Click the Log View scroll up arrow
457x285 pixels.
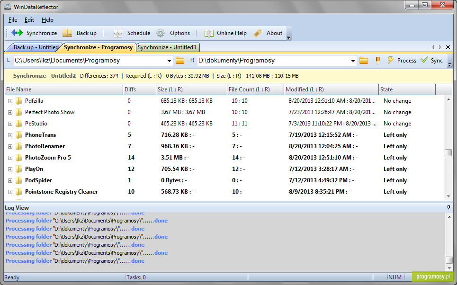[449, 217]
